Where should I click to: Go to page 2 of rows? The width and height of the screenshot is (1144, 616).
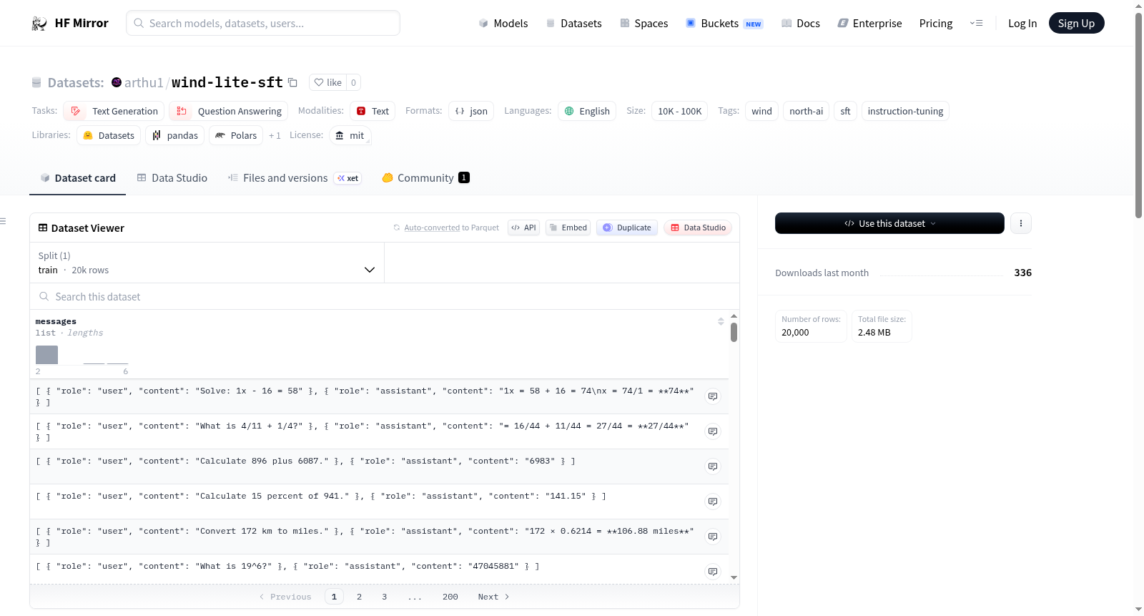click(x=359, y=597)
